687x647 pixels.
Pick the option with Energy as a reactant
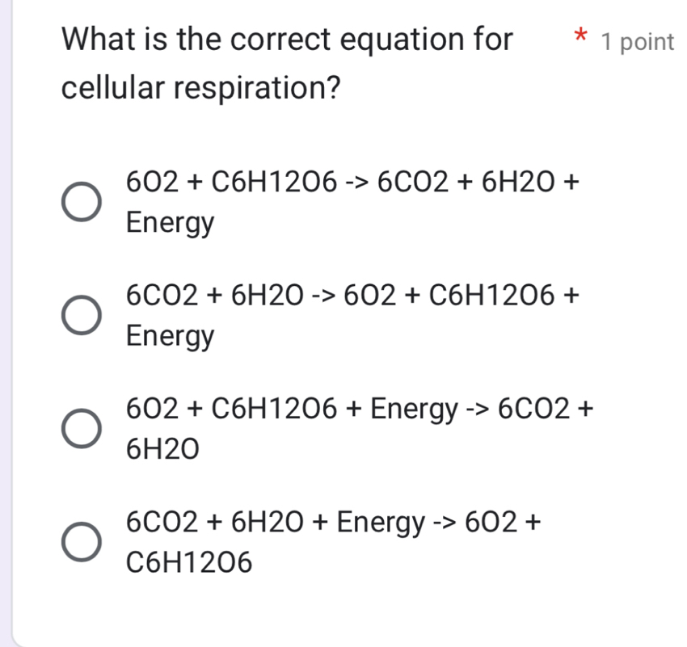tap(82, 426)
